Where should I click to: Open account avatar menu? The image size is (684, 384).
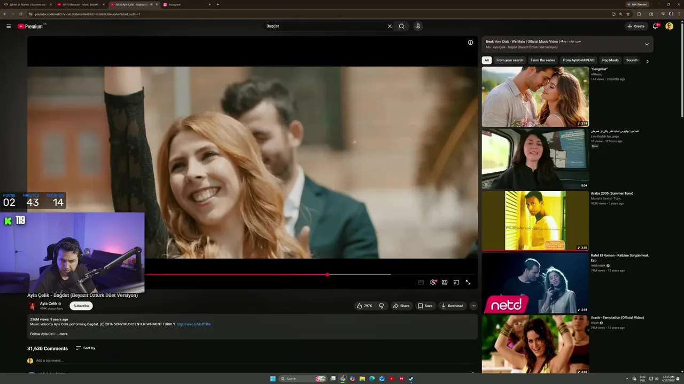669,26
